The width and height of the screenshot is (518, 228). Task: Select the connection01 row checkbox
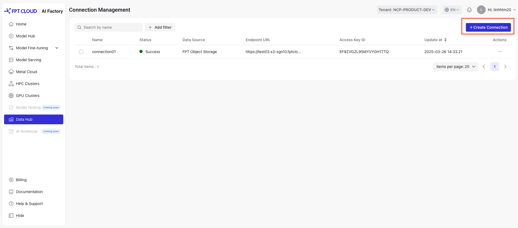pos(81,52)
